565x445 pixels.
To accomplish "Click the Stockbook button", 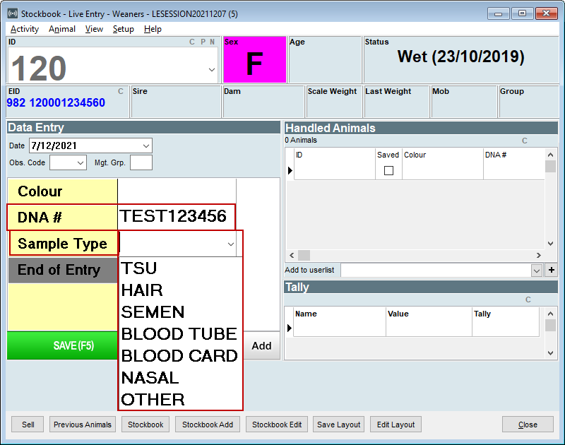I will (145, 425).
